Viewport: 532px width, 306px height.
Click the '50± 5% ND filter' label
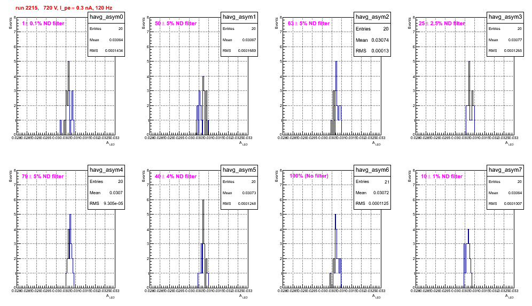point(176,24)
